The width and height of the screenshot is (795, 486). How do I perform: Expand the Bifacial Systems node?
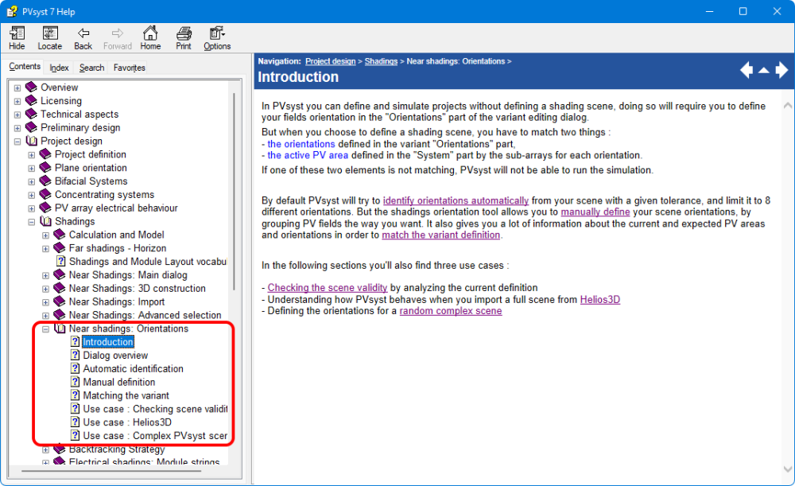coord(32,181)
